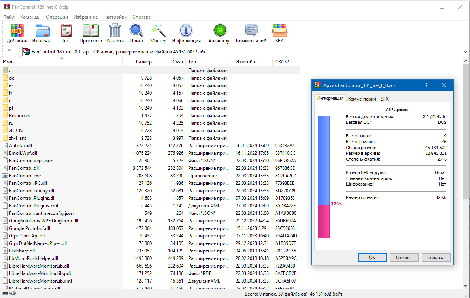The width and height of the screenshot is (470, 298).
Task: Click the compression ratio bar in dialog
Action: (x=324, y=177)
